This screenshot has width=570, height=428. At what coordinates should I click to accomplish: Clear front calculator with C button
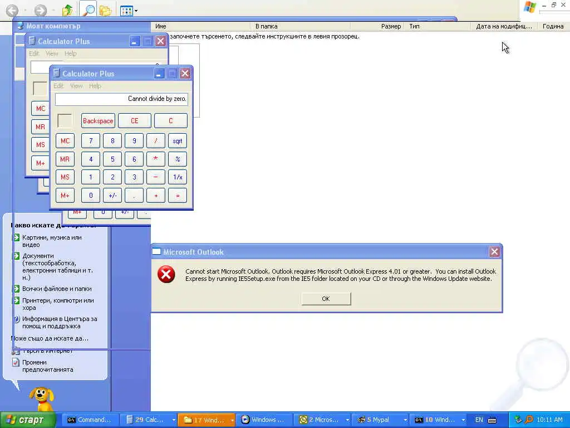click(x=170, y=121)
